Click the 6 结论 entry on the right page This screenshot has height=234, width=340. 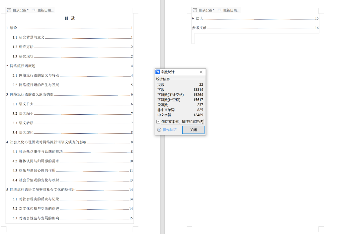(x=197, y=18)
